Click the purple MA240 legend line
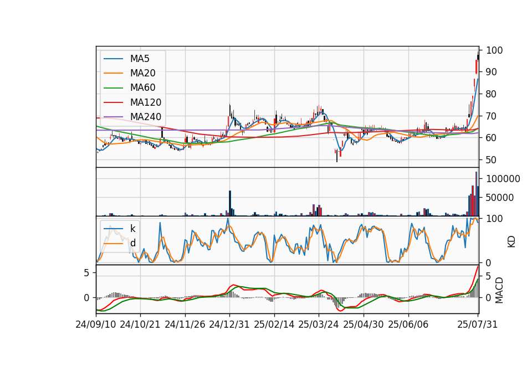Viewport: 532px width, 382px height. [113, 117]
